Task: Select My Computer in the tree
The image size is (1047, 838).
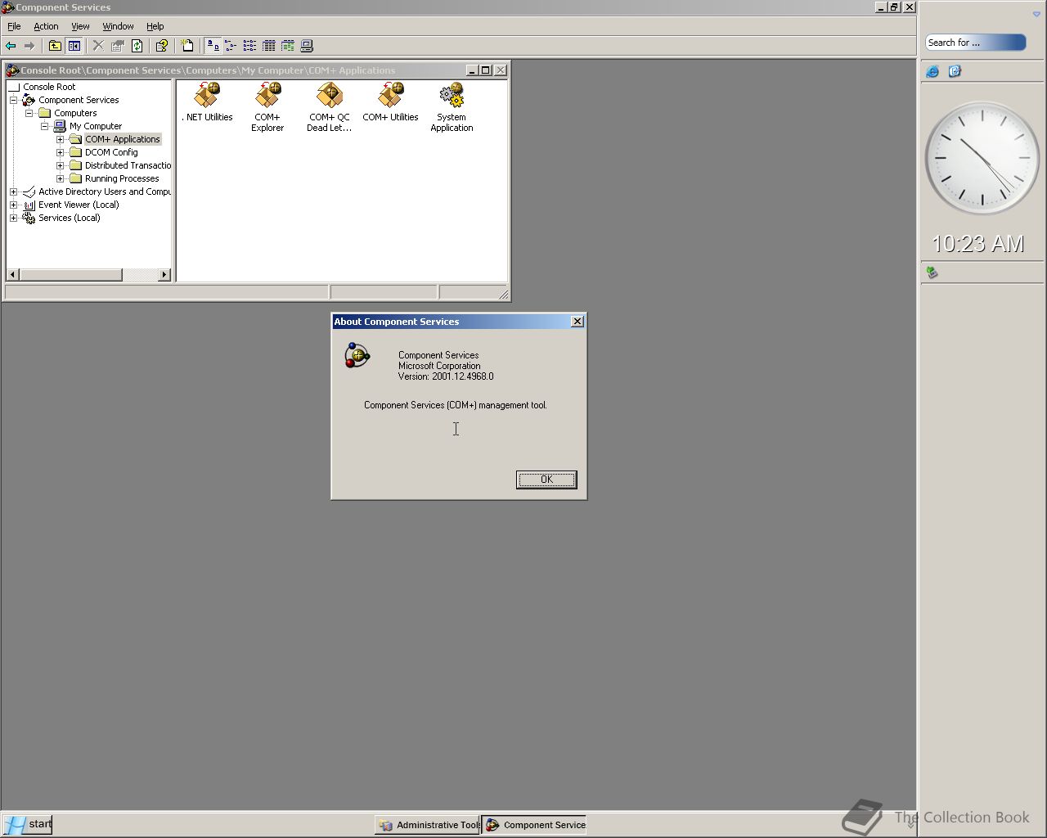Action: tap(96, 126)
